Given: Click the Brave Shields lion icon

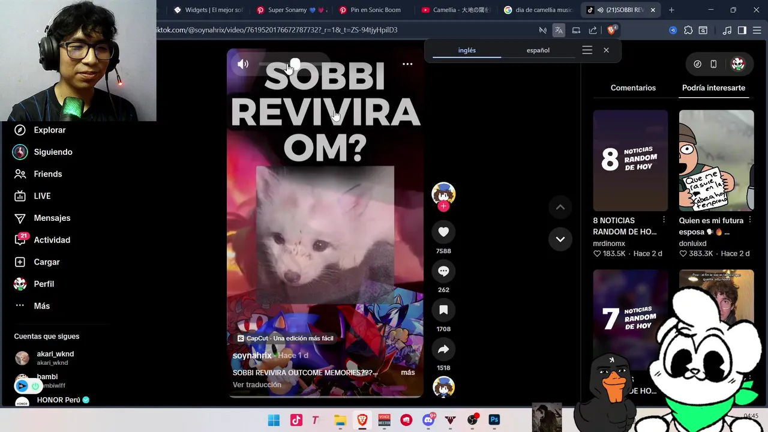Looking at the screenshot, I should [x=611, y=30].
